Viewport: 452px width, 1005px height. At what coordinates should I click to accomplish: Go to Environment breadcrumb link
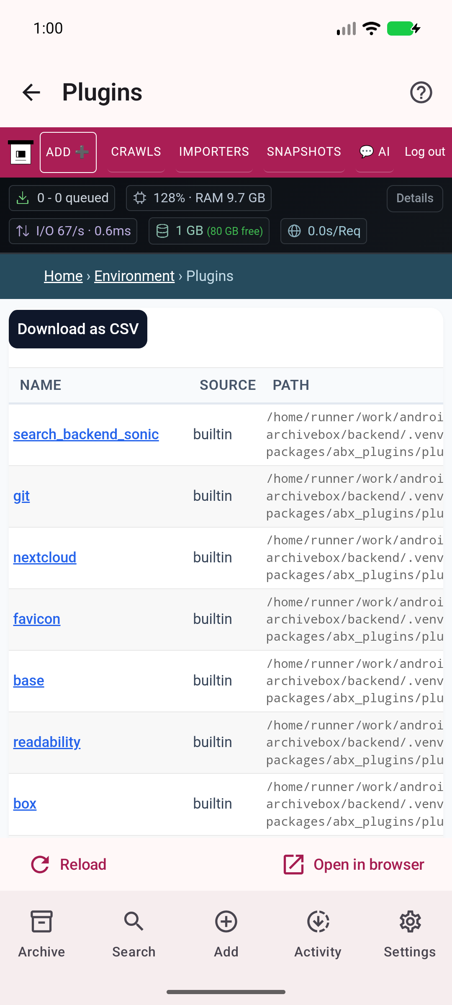(x=134, y=276)
